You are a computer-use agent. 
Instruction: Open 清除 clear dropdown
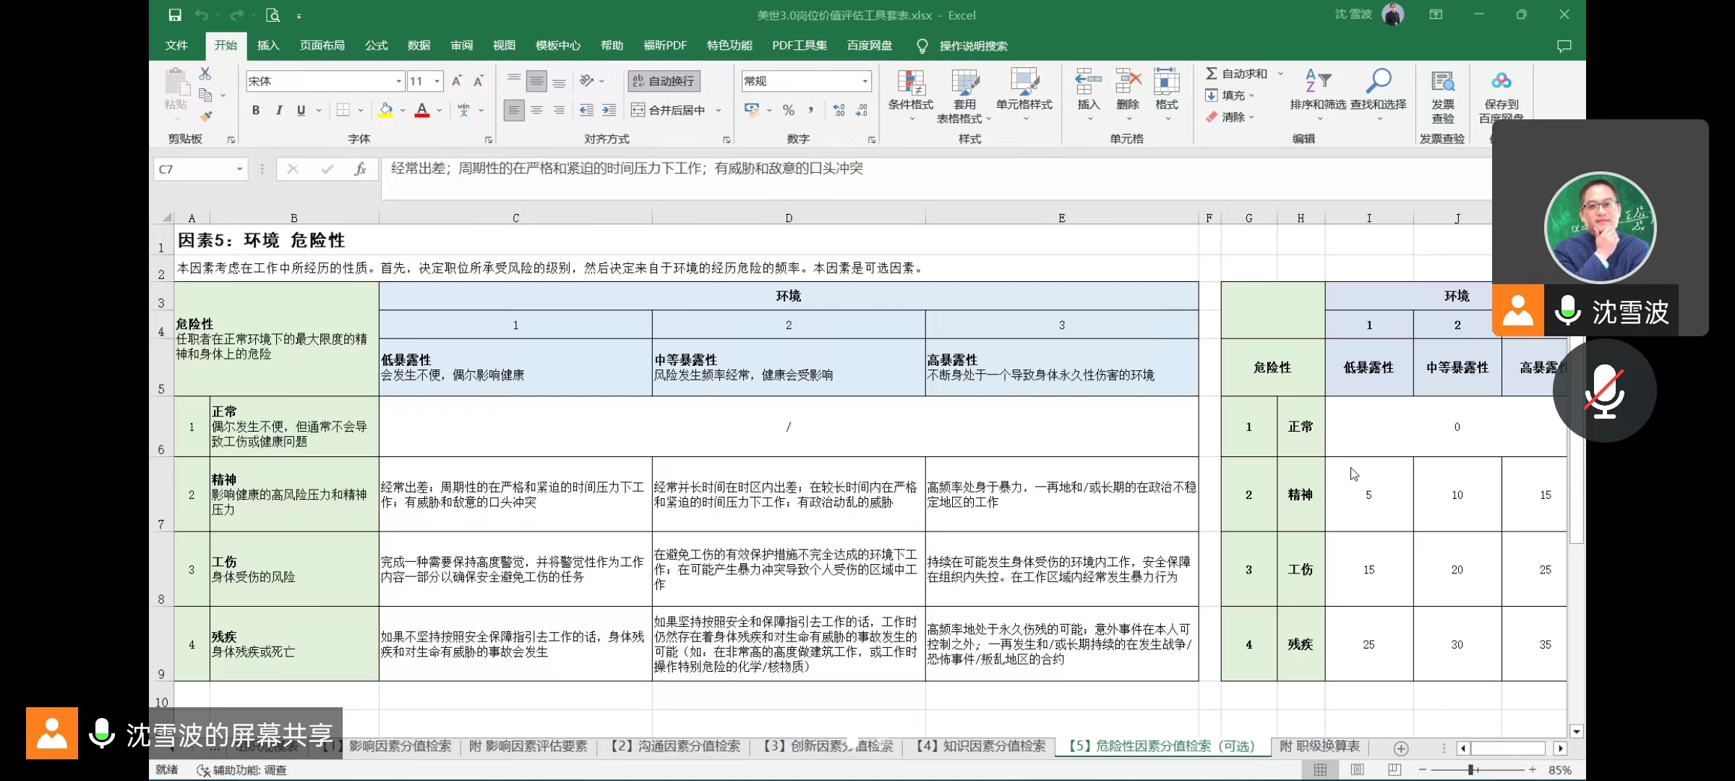pos(1230,117)
